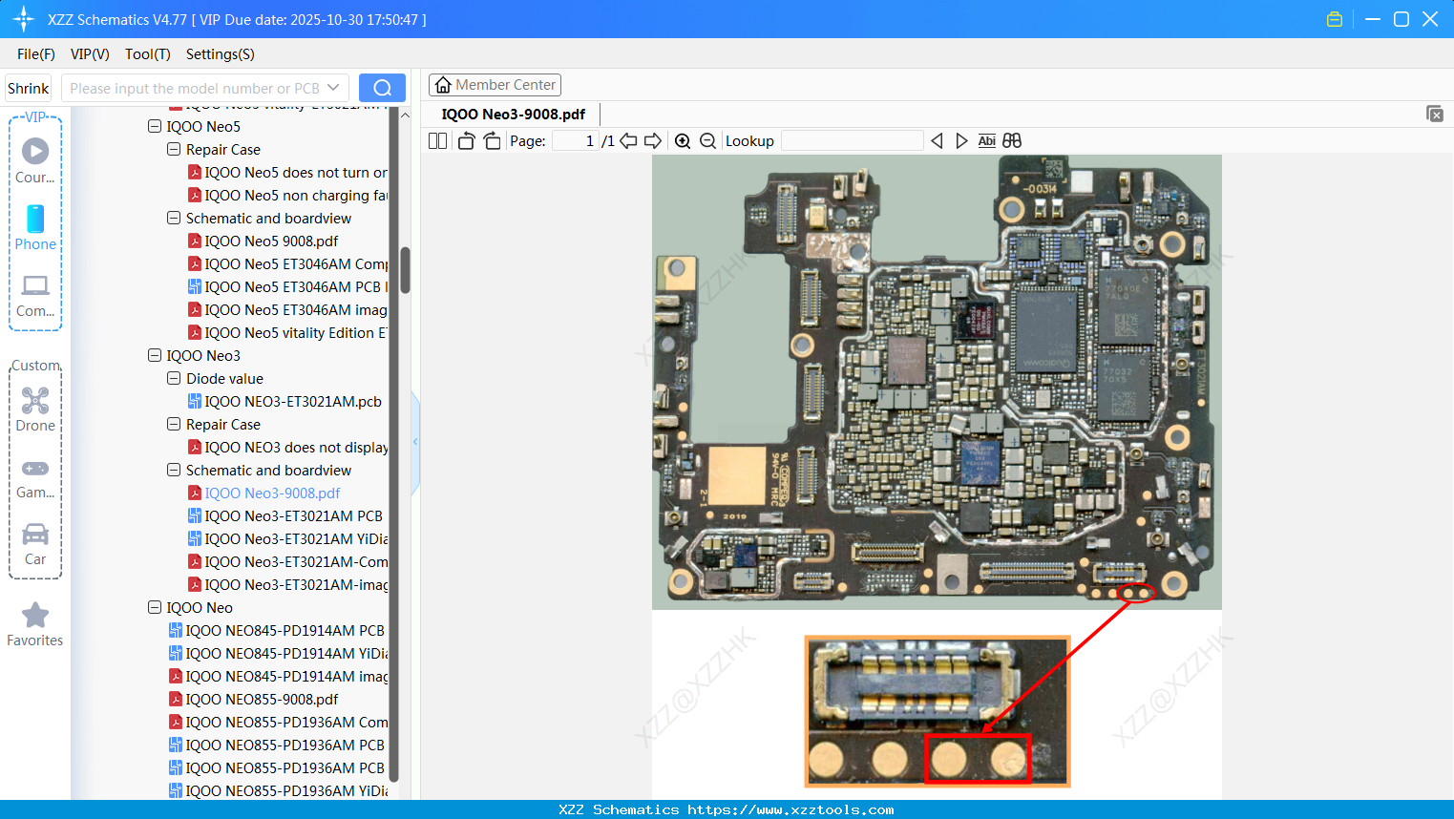Click the Shrink button

click(29, 88)
